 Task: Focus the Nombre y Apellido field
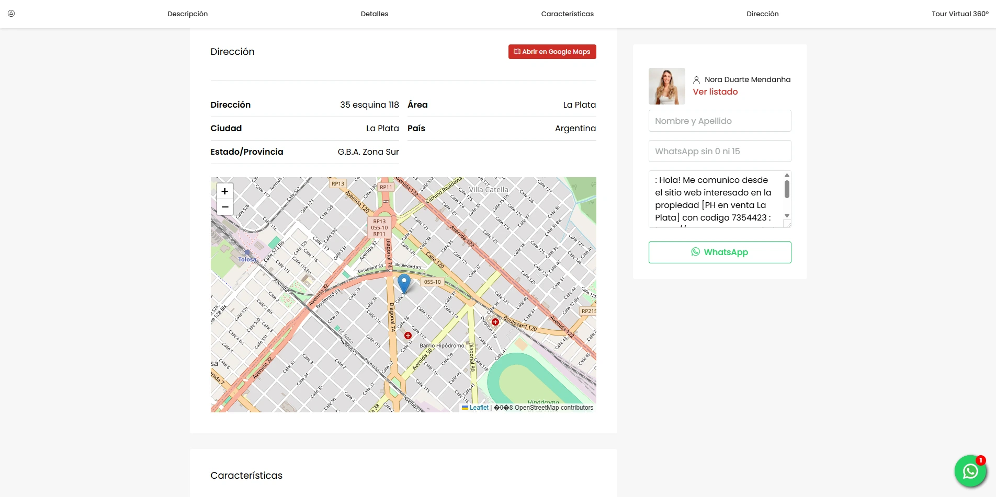pos(719,121)
